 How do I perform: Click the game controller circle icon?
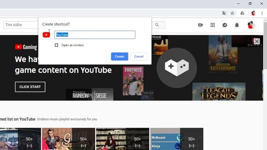pyautogui.click(x=177, y=67)
